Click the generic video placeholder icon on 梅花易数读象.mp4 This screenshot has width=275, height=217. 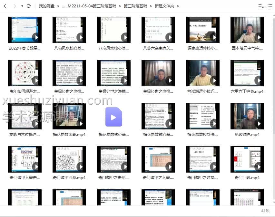click(113, 117)
